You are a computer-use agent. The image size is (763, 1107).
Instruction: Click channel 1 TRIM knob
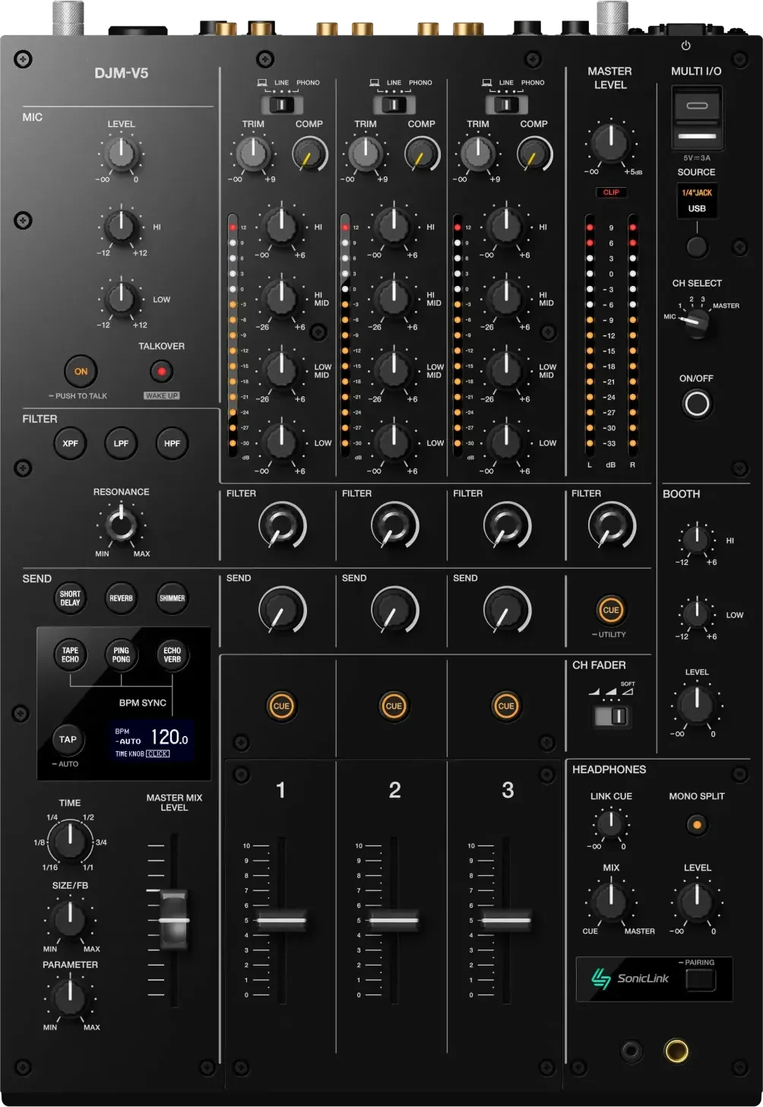(x=253, y=154)
